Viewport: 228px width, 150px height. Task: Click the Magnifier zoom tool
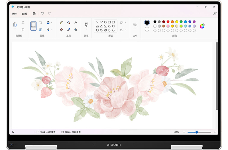[x=76, y=30]
